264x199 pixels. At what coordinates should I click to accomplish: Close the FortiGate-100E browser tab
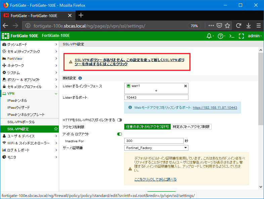pyautogui.click(x=70, y=16)
